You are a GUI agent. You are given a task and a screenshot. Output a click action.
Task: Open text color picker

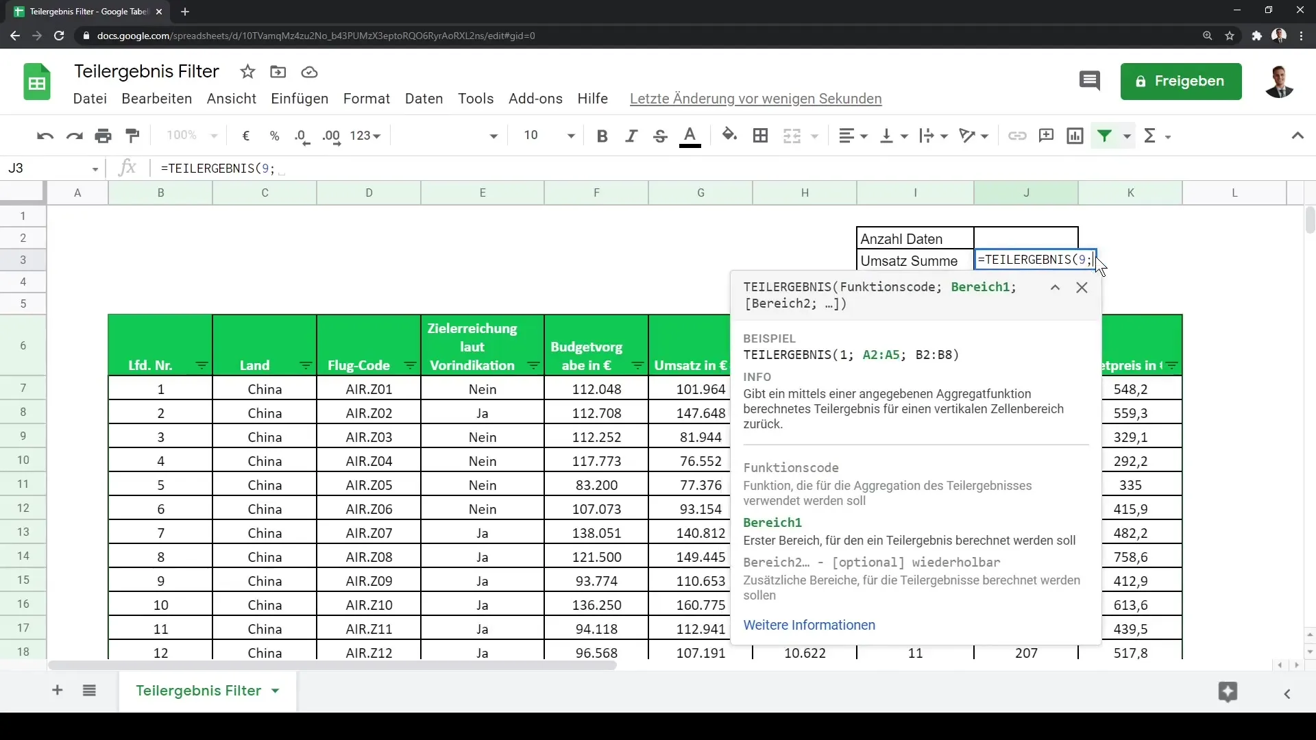click(690, 136)
